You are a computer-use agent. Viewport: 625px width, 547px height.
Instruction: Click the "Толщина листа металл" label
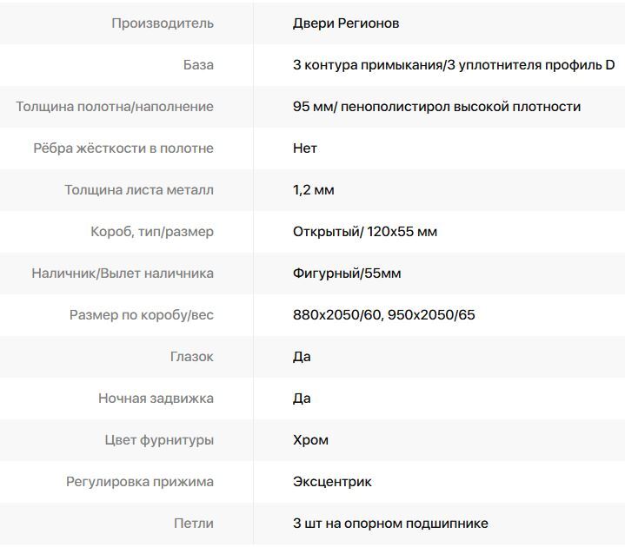pos(139,190)
